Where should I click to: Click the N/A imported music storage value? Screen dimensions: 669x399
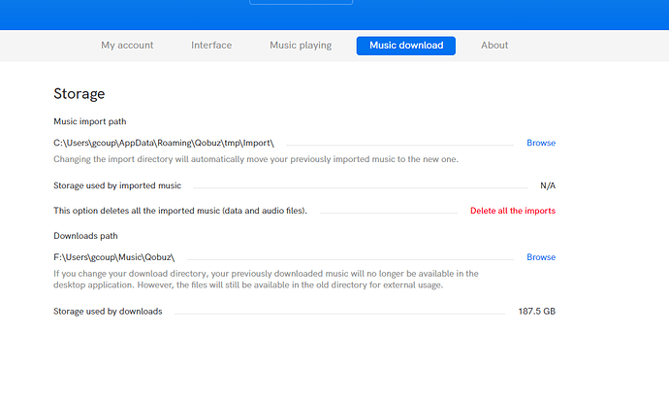point(548,185)
